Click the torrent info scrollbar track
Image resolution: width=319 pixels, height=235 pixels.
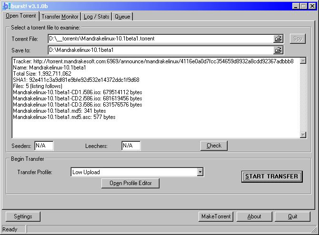(303, 98)
